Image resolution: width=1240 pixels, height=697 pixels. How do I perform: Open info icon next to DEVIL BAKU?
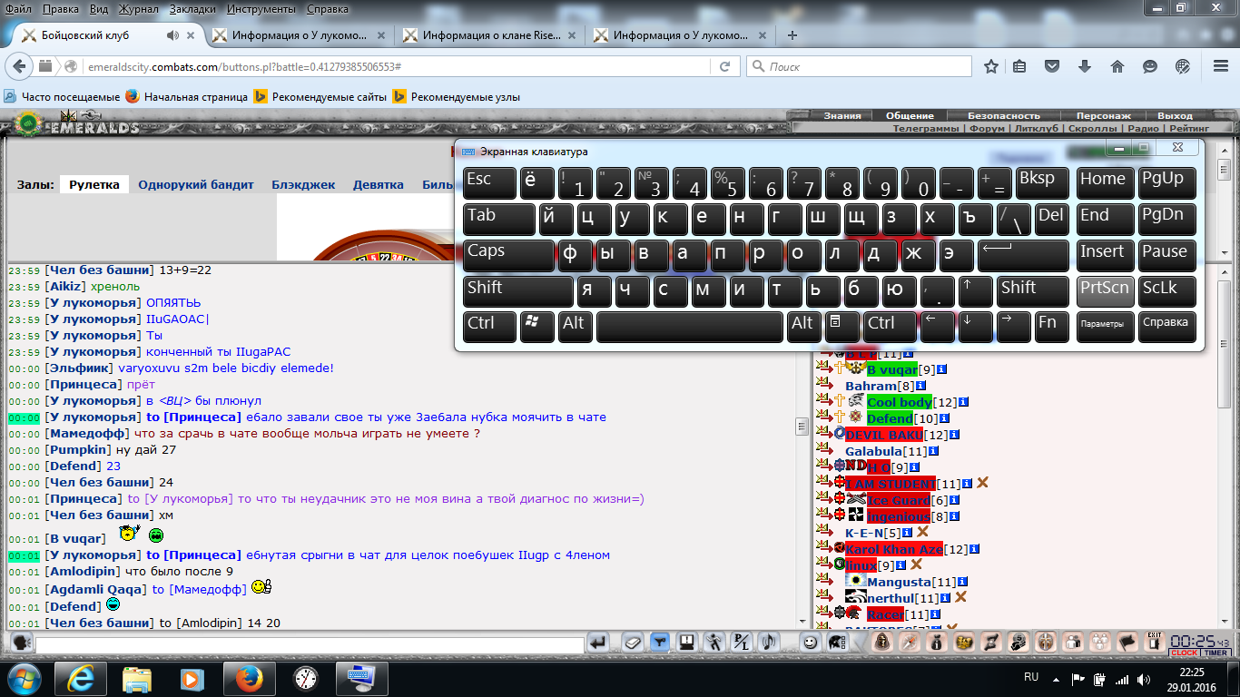952,435
